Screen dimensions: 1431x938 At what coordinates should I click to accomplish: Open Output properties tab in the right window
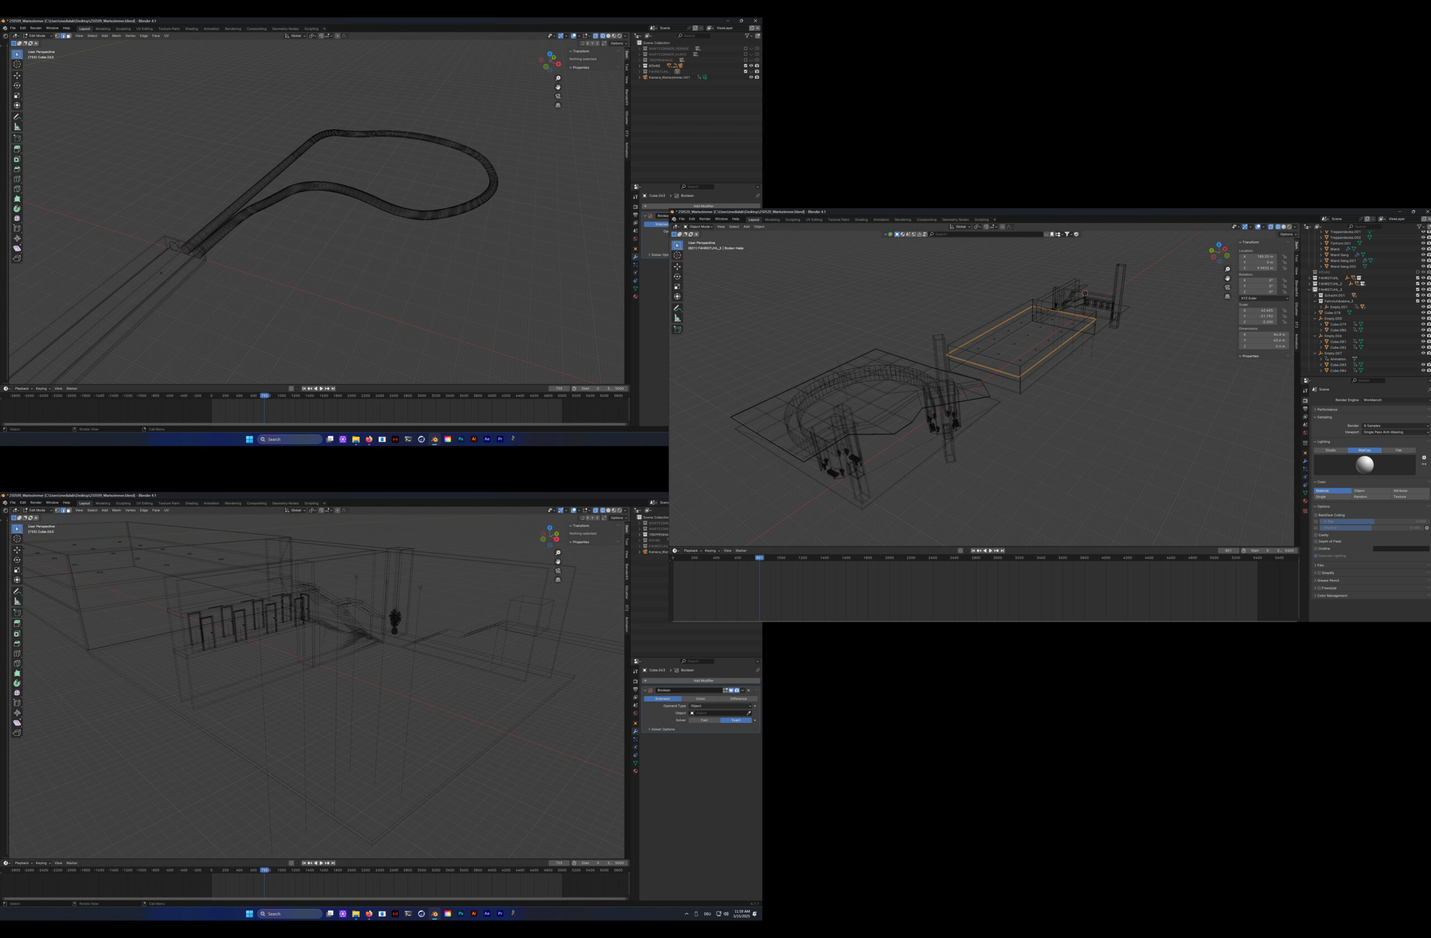tap(1305, 409)
